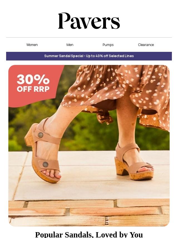The height and width of the screenshot is (238, 178).
Task: Click the metal button on left ankle strap
Action: pyautogui.click(x=40, y=135)
